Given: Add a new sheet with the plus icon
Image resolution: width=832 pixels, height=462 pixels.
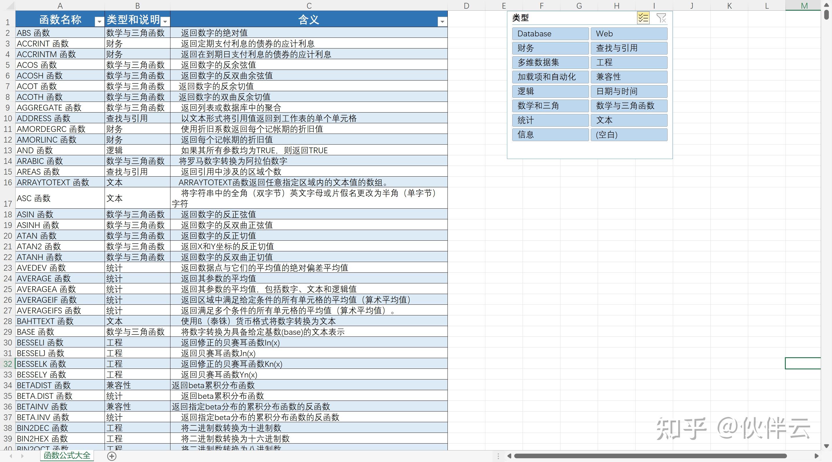Looking at the screenshot, I should pyautogui.click(x=112, y=456).
